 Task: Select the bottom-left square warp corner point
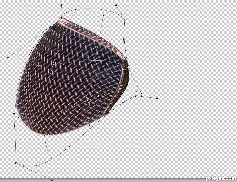pyautogui.click(x=16, y=163)
